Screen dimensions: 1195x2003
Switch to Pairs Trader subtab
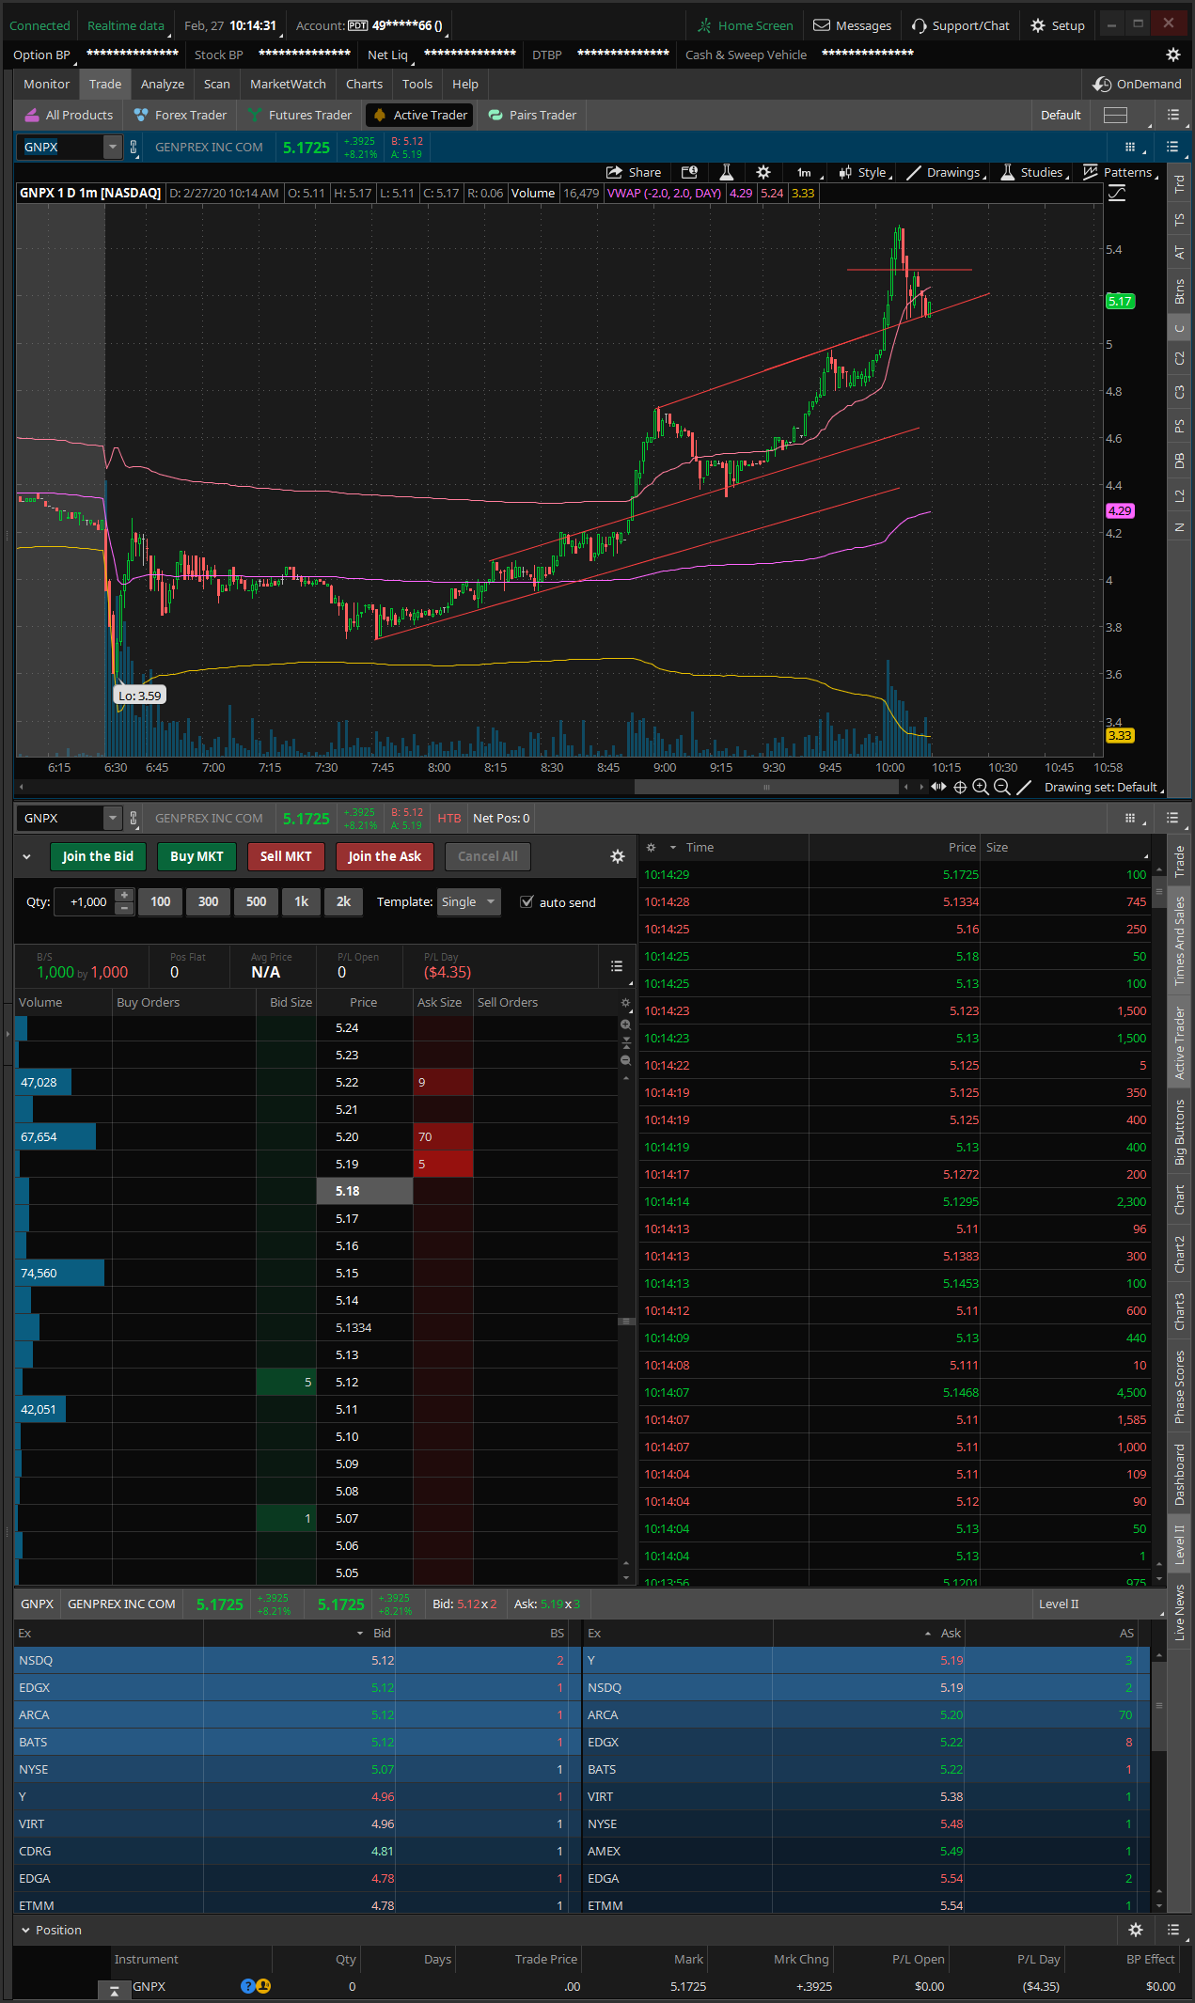[x=532, y=115]
